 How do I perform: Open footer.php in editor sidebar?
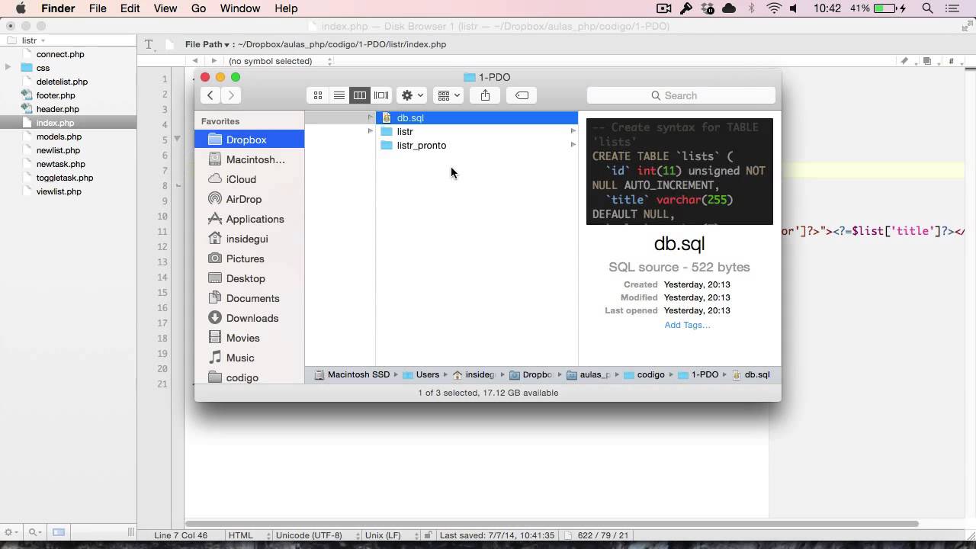click(56, 95)
